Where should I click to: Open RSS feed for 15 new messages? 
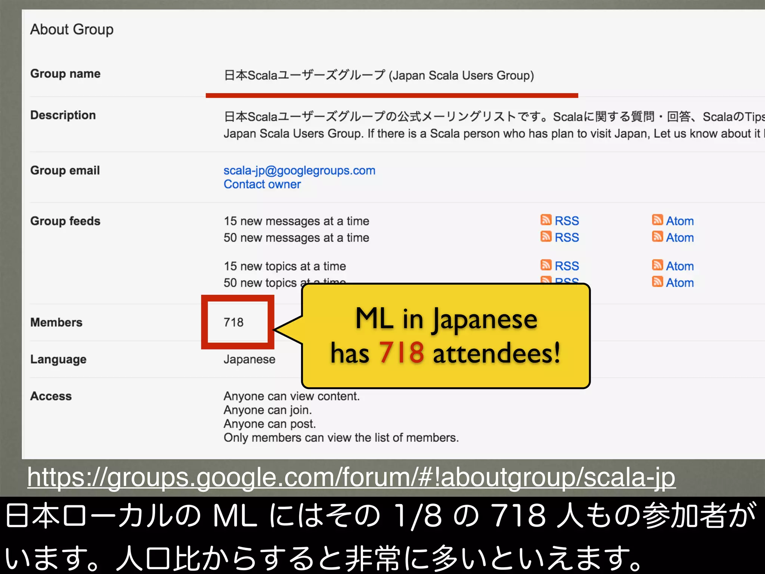coord(567,221)
